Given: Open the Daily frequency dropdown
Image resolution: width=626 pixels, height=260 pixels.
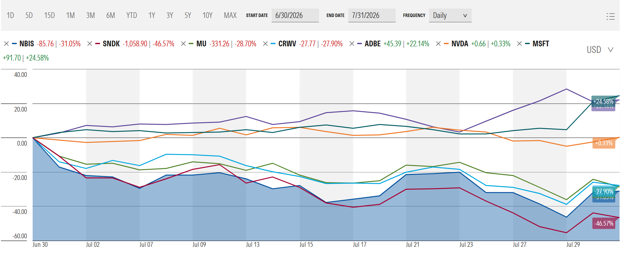Looking at the screenshot, I should (x=450, y=15).
